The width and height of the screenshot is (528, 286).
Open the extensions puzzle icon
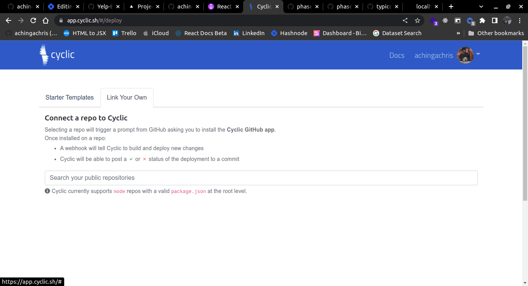(x=482, y=20)
